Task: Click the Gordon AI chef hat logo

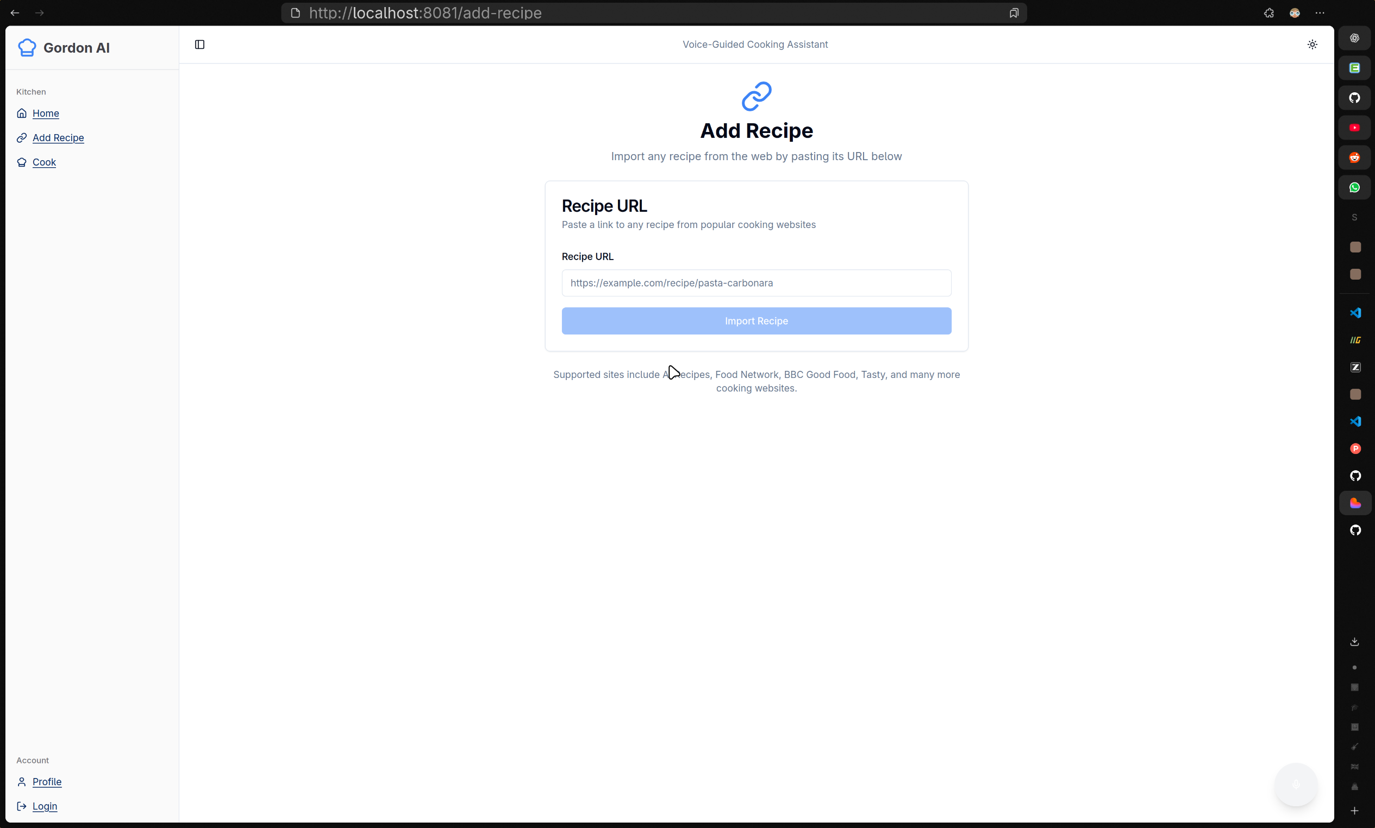Action: (x=27, y=48)
